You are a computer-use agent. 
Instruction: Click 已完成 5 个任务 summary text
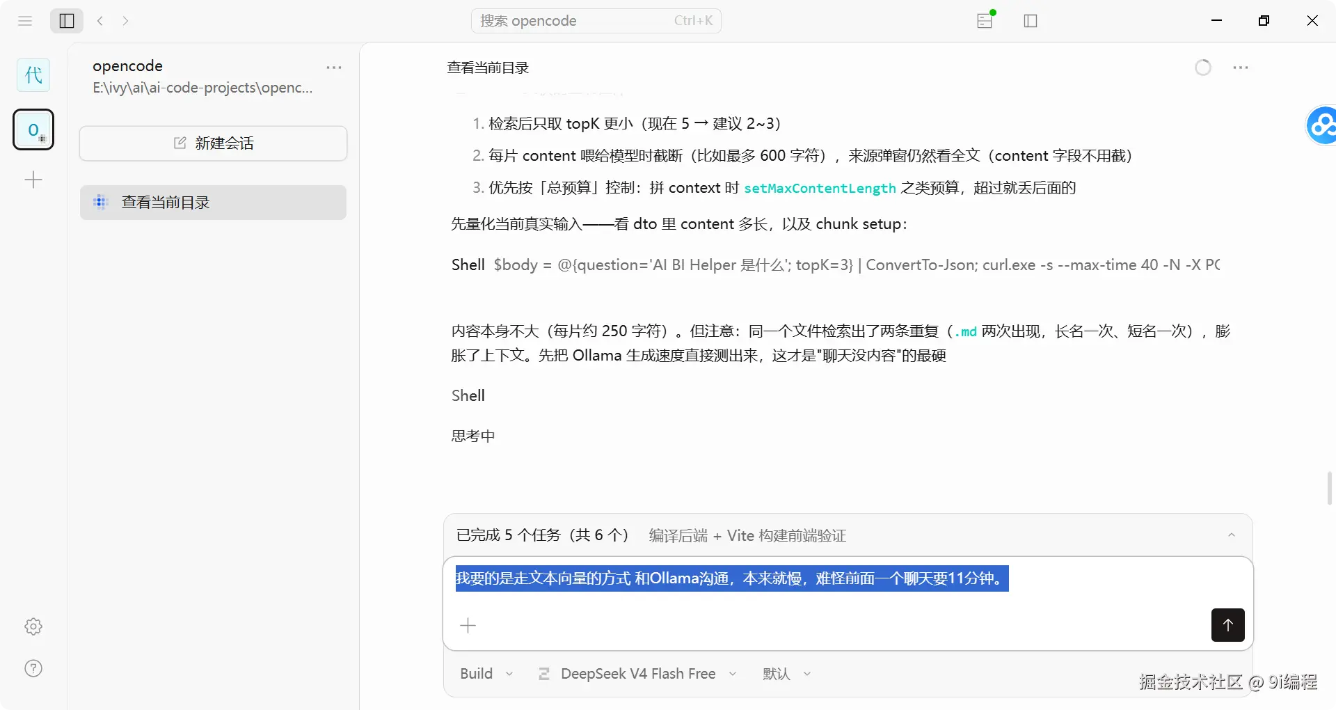pos(543,535)
